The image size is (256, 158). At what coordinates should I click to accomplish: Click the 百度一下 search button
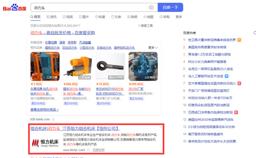coord(170,8)
